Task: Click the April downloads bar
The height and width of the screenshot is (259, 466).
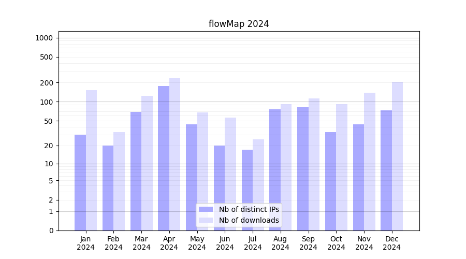Action: (175, 154)
